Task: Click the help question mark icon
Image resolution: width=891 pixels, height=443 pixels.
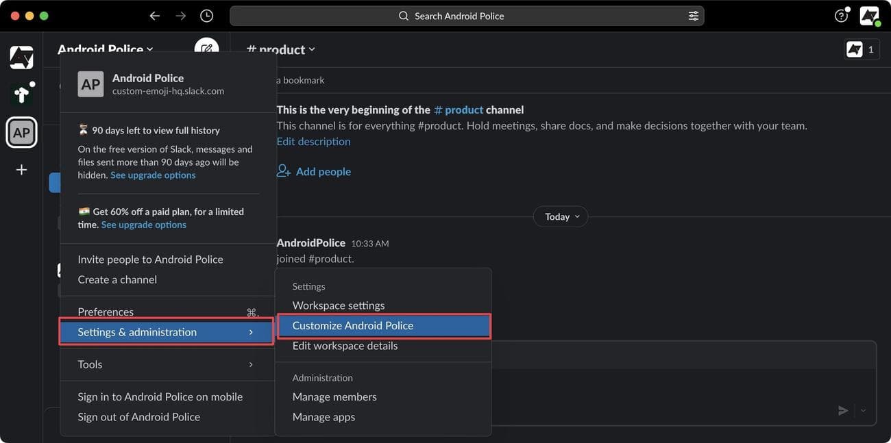Action: coord(841,15)
